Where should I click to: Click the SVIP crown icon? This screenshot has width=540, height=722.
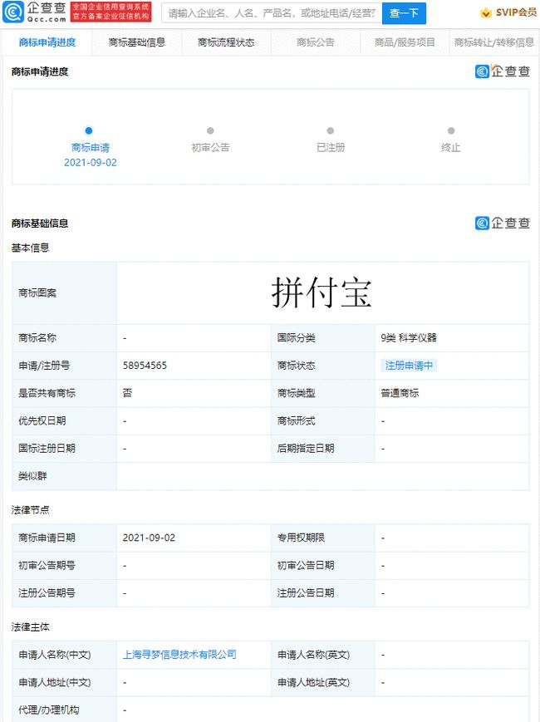(486, 13)
